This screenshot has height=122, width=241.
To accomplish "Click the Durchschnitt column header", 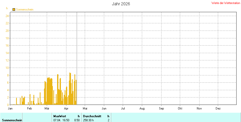I will [x=92, y=116].
